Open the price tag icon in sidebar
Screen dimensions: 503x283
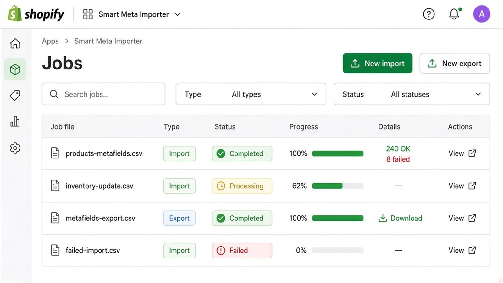[x=15, y=95]
